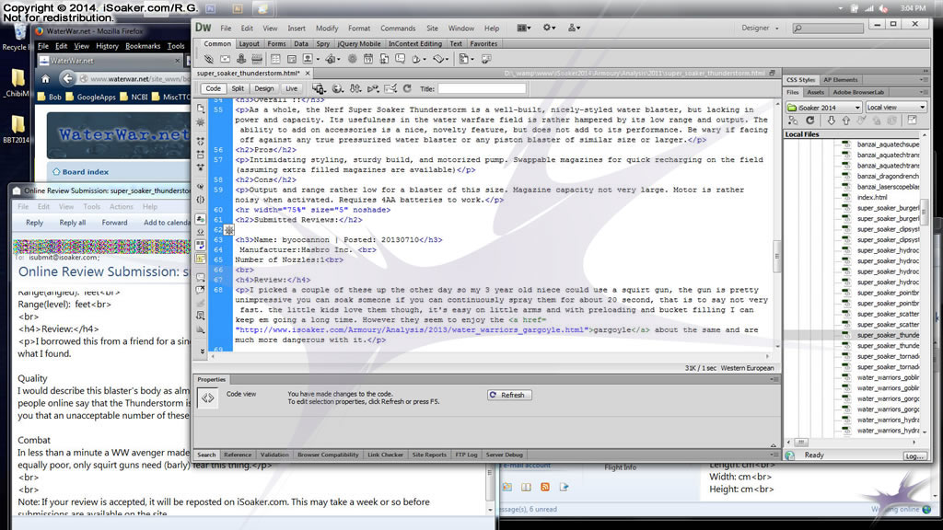Click the Board index link in Firefox
943x530 pixels.
86,172
